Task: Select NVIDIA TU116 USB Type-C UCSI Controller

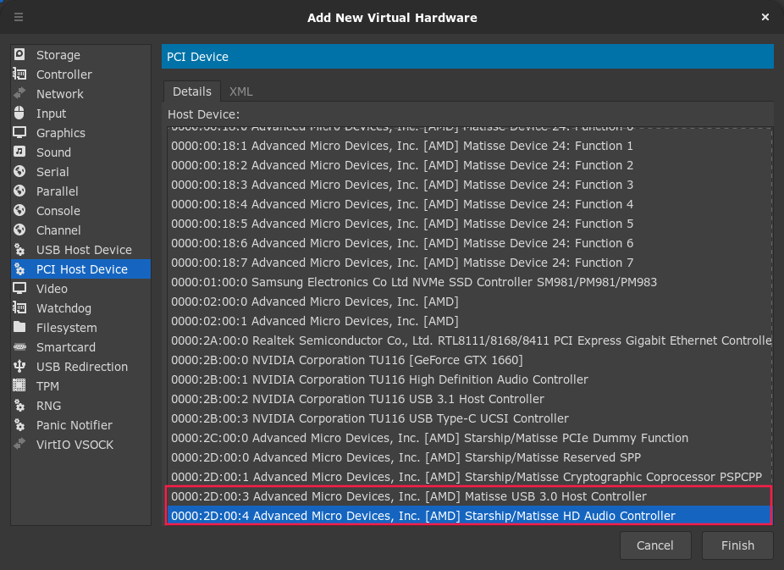Action: [x=470, y=418]
